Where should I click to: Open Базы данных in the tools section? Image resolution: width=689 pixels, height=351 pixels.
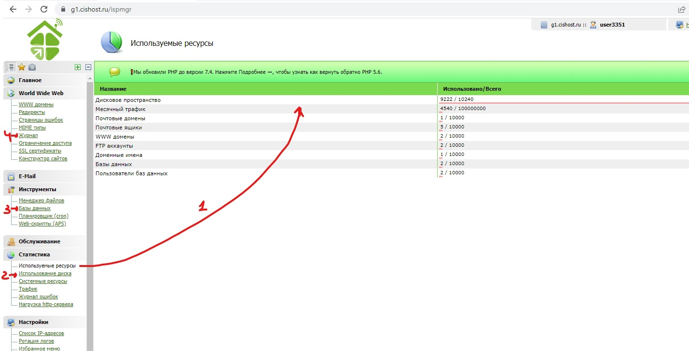click(34, 208)
